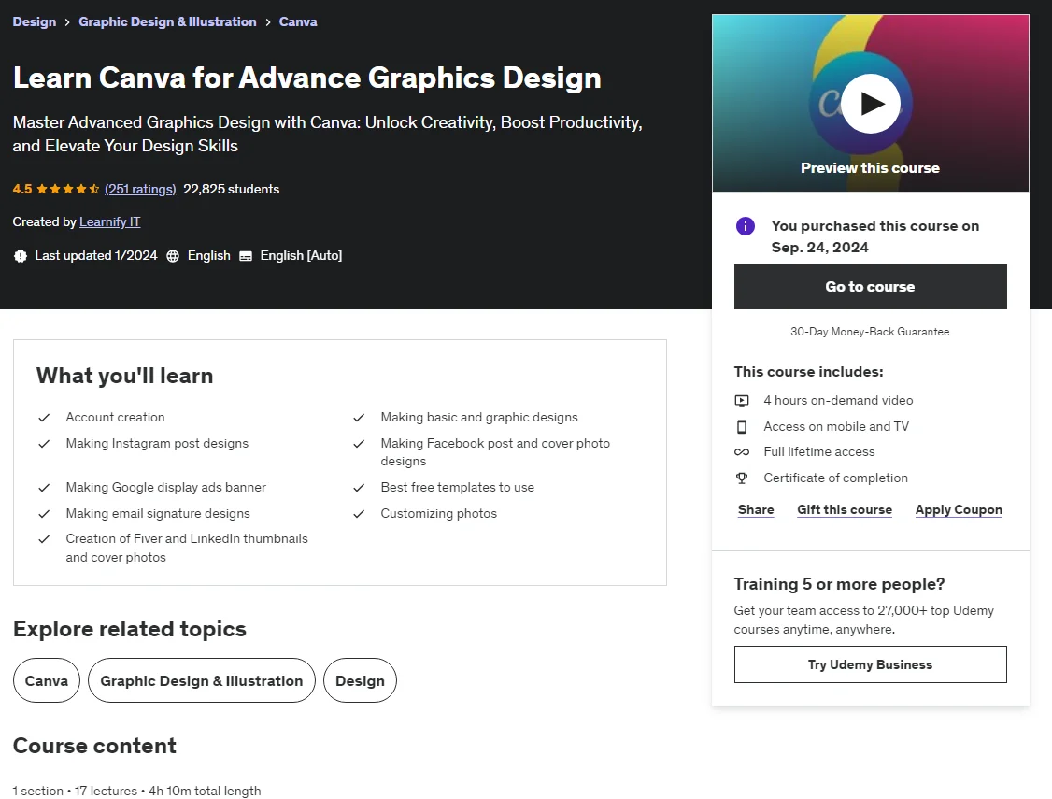Click the course title heading
Image resolution: width=1052 pixels, height=799 pixels.
(307, 78)
